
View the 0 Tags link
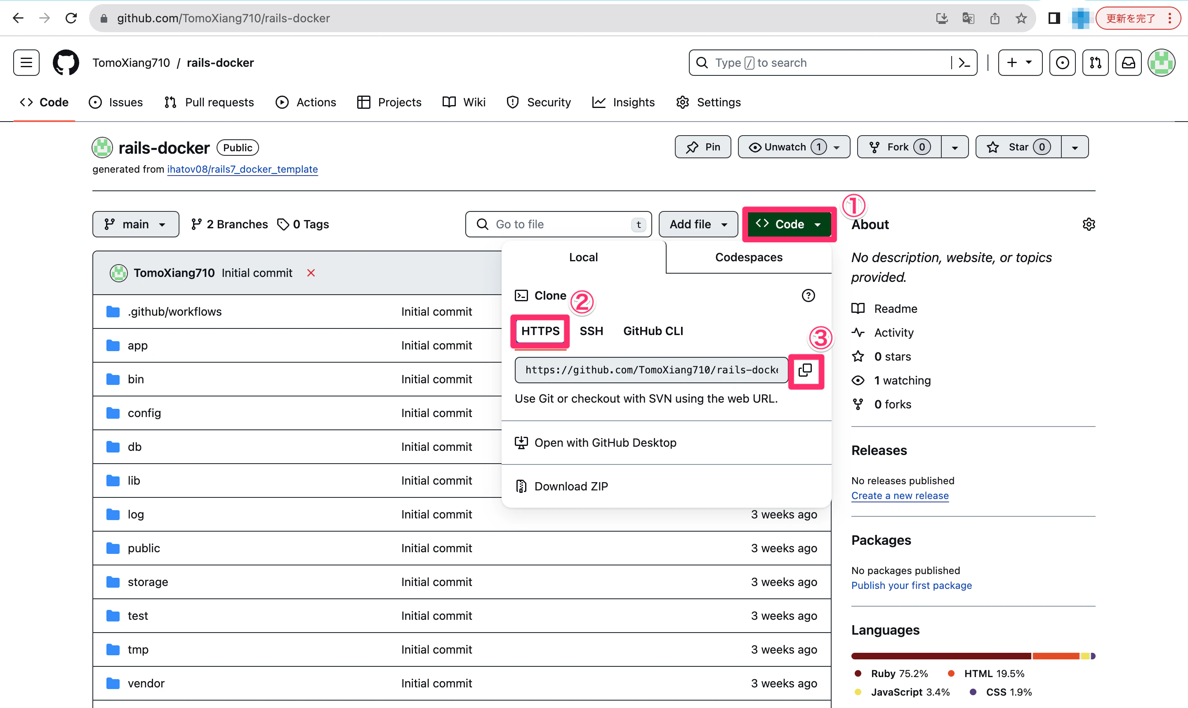pyautogui.click(x=303, y=224)
